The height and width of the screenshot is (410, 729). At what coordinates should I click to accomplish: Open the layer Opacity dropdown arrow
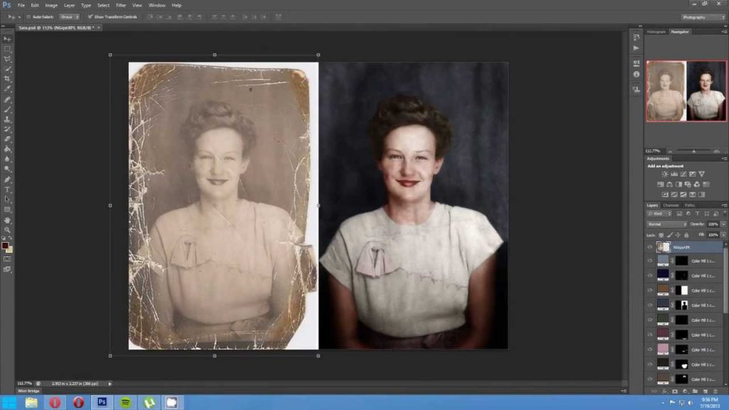(723, 224)
